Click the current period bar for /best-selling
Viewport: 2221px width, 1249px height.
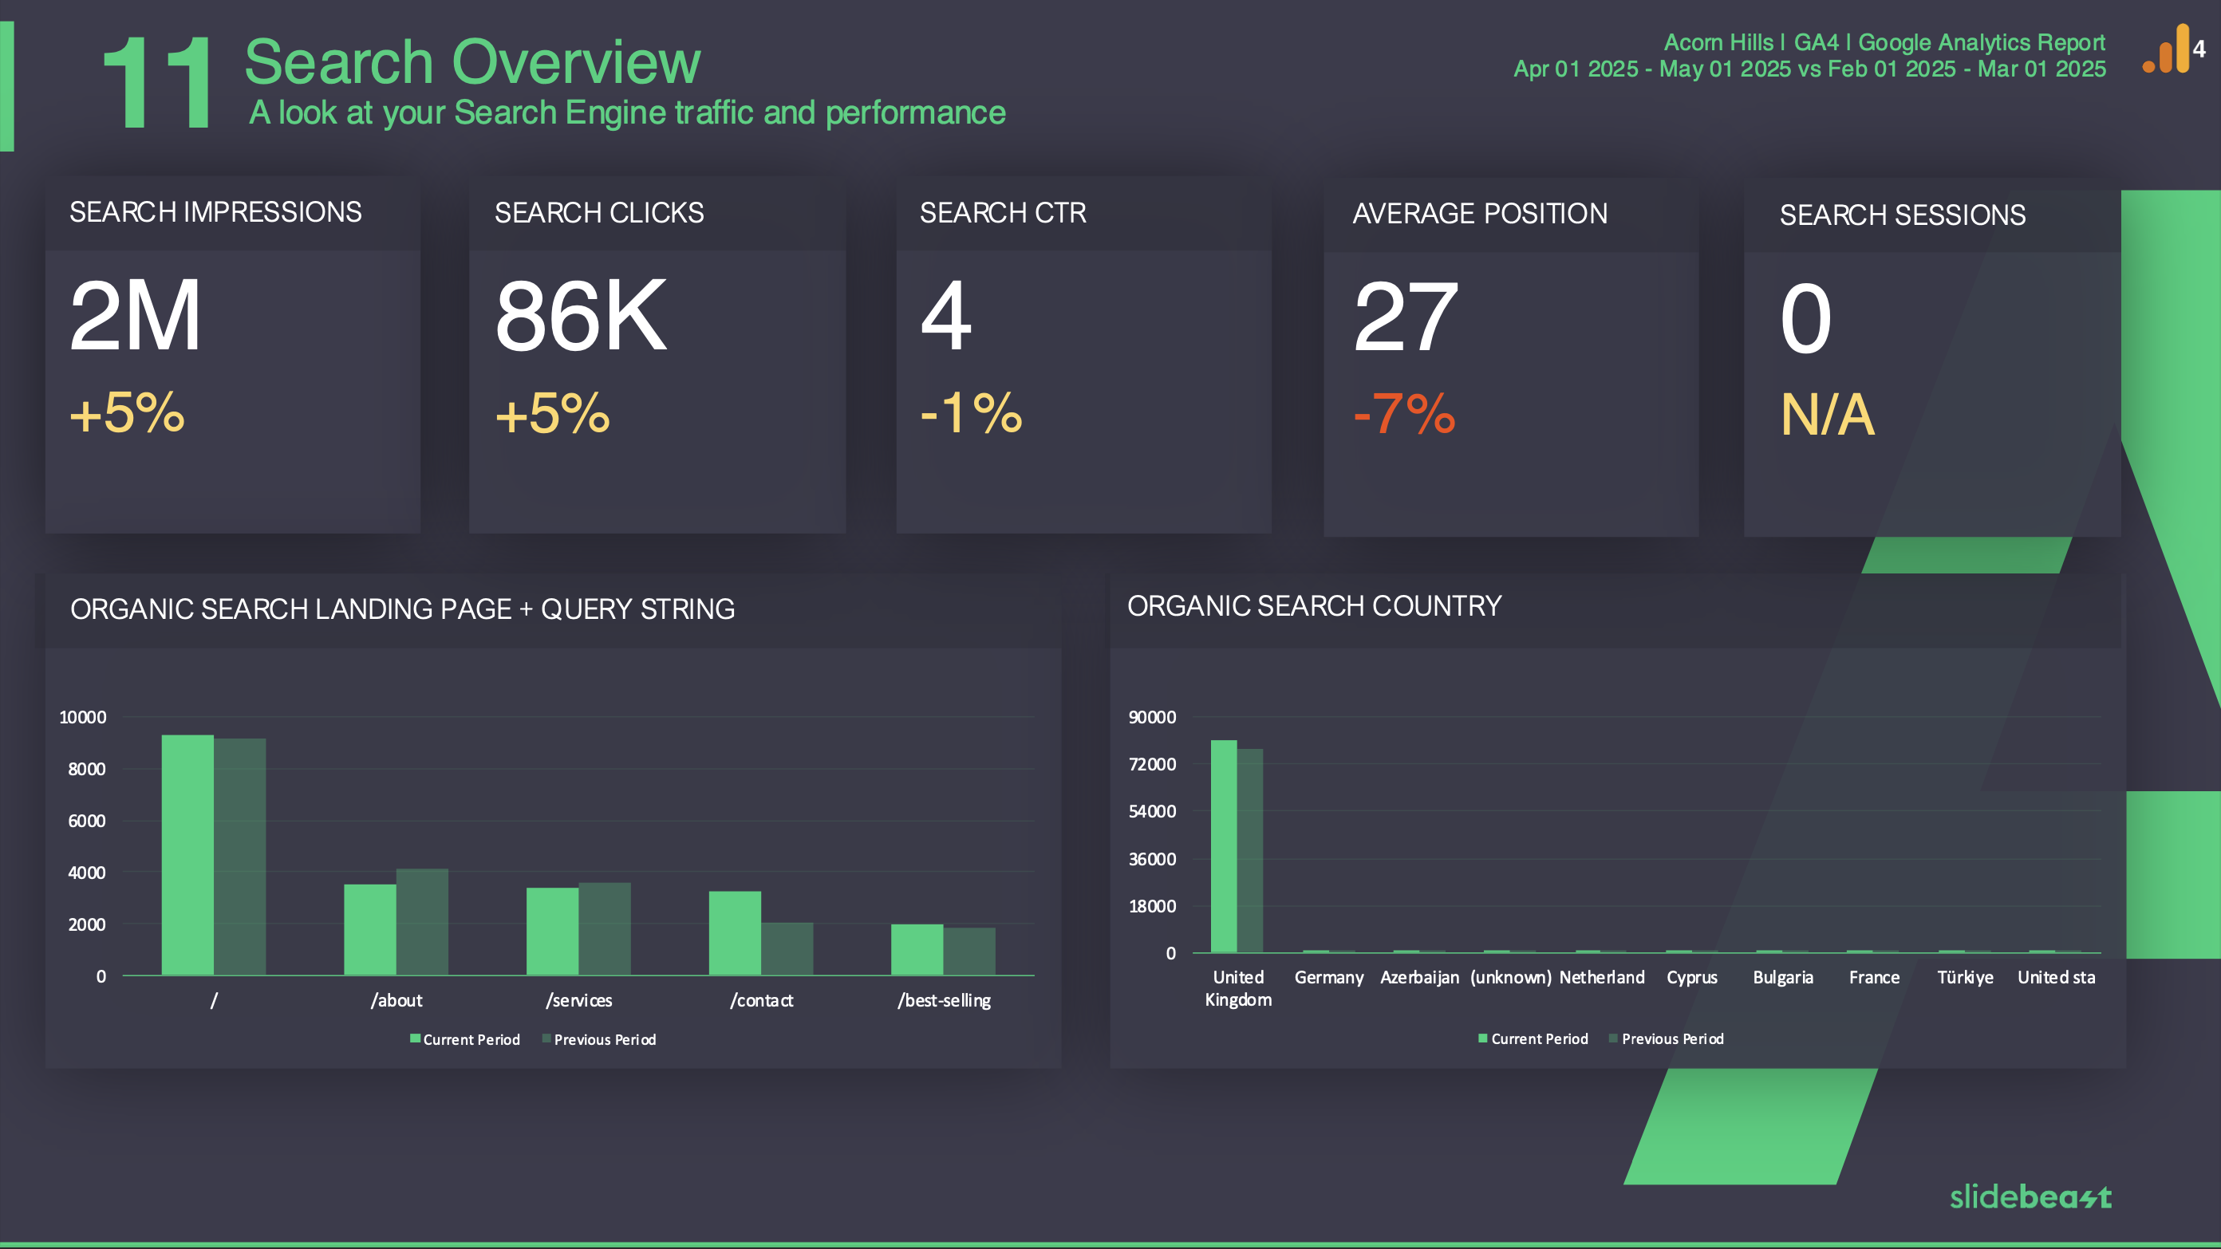(x=917, y=950)
